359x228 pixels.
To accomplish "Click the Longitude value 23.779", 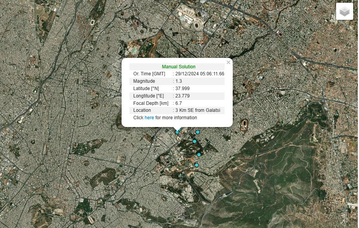I will pos(182,96).
